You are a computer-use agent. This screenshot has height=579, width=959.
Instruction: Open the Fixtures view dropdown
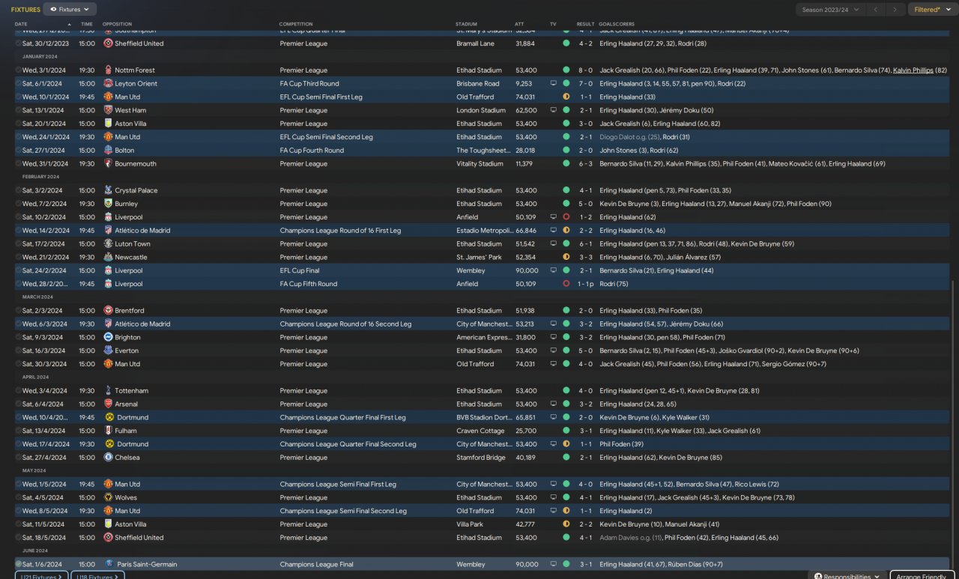click(x=70, y=10)
